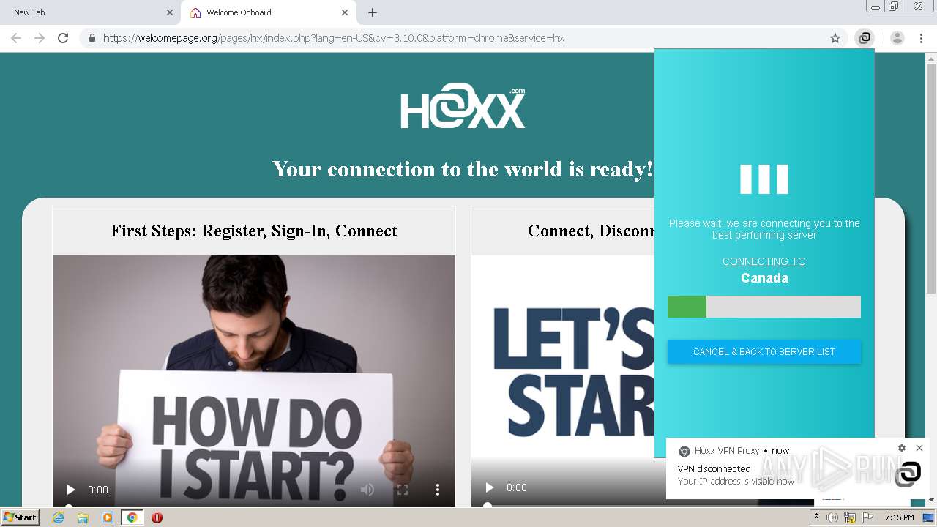Click the Hoxx VPN extension icon in toolbar
937x527 pixels.
865,38
